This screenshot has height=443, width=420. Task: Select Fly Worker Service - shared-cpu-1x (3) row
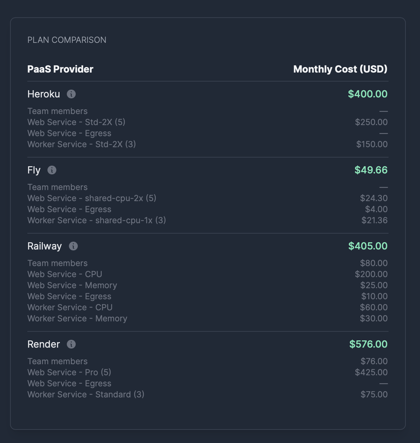[x=208, y=220]
